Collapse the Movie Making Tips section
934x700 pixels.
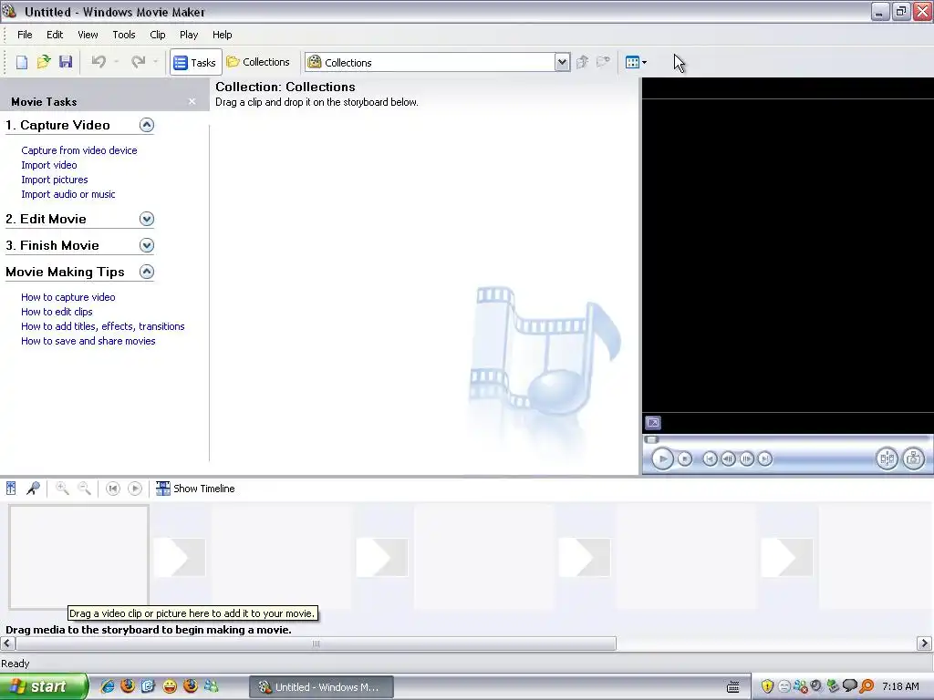(147, 272)
